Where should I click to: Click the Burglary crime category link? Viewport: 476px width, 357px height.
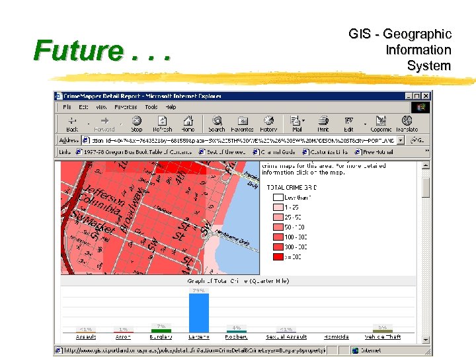161,337
